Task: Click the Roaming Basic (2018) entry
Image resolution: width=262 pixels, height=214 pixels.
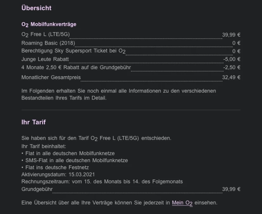Action: point(48,43)
